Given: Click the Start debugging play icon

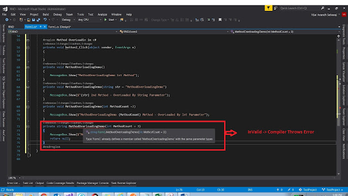Looking at the screenshot, I should (105, 20).
